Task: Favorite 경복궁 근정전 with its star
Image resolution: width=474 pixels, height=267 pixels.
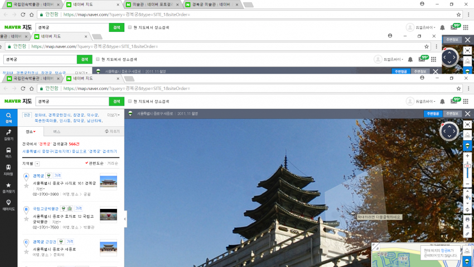Action: coord(26,251)
